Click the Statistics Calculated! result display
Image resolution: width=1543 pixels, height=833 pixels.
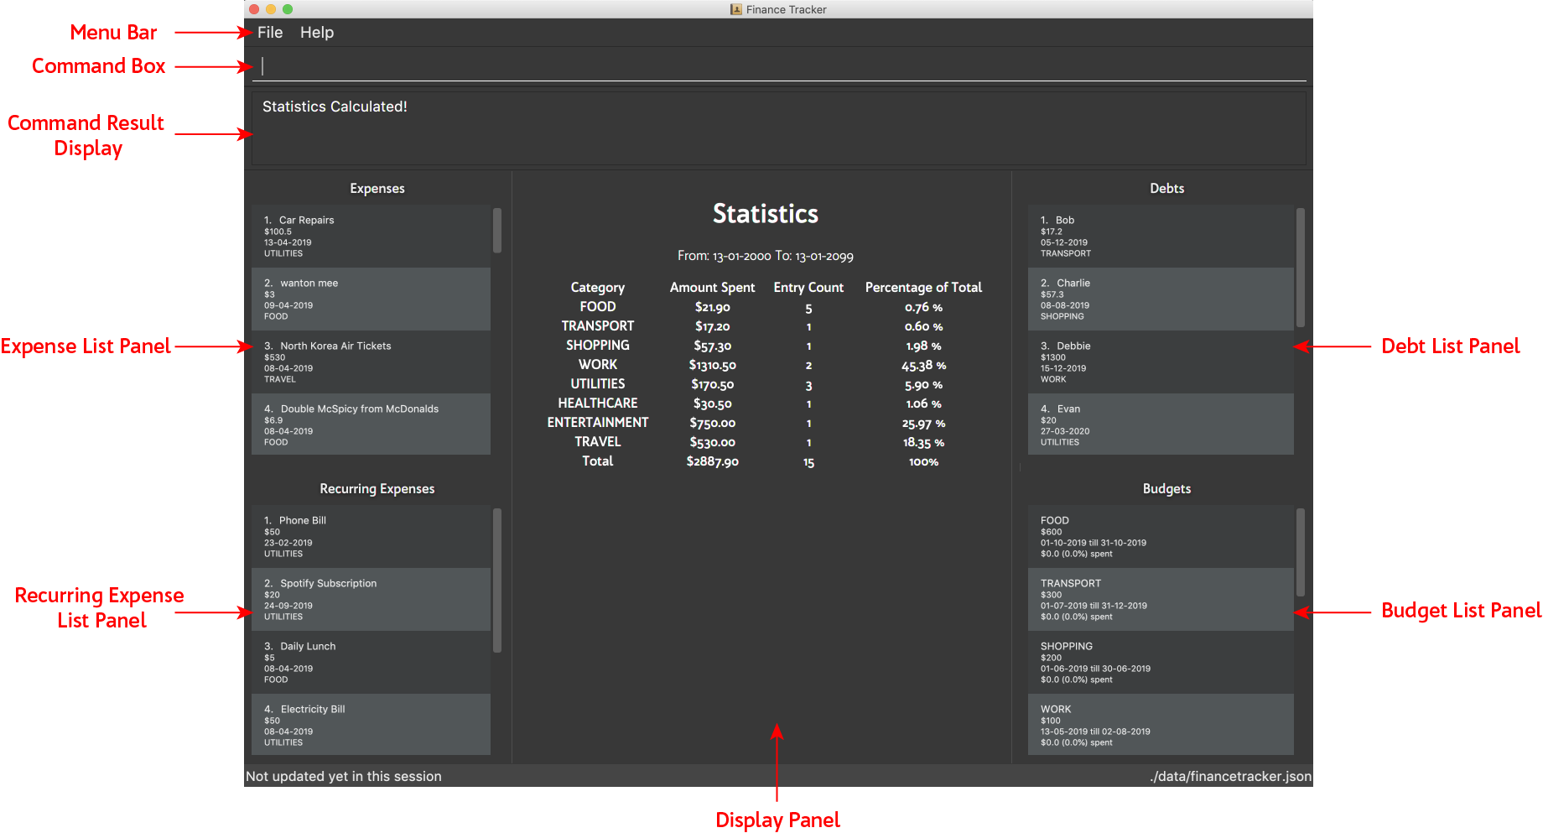pos(779,128)
